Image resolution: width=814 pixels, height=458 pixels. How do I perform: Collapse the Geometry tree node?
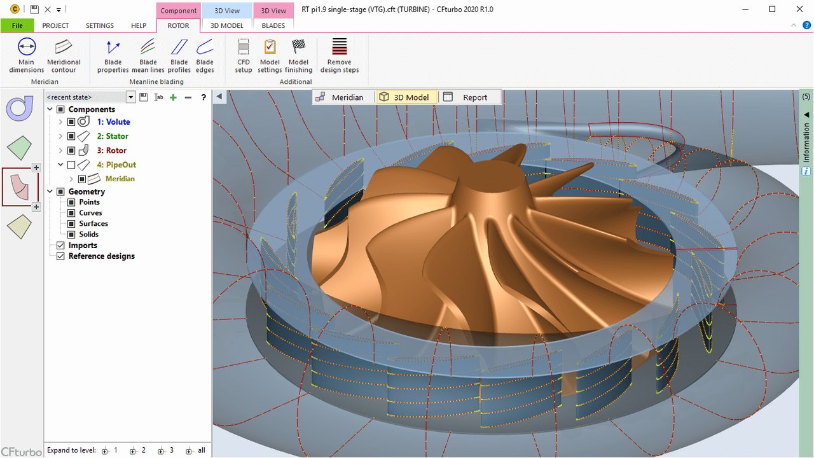50,191
